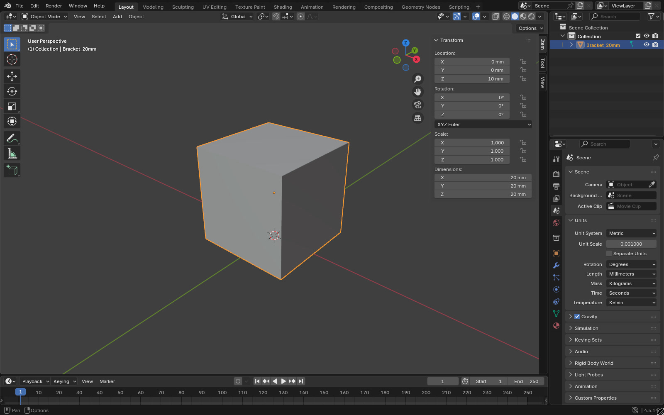This screenshot has height=415, width=664.
Task: Open the Material properties tab
Action: click(x=557, y=326)
